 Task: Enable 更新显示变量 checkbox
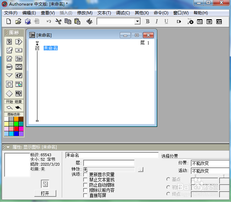tap(85, 175)
